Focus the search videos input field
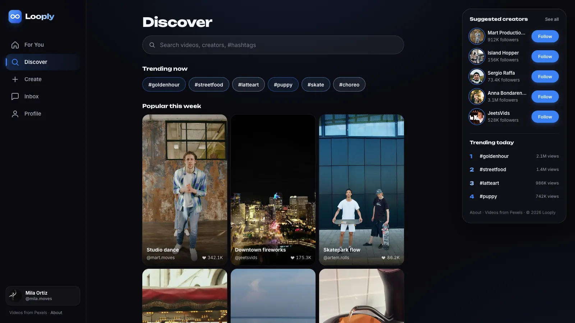Image resolution: width=575 pixels, height=323 pixels. [273, 45]
